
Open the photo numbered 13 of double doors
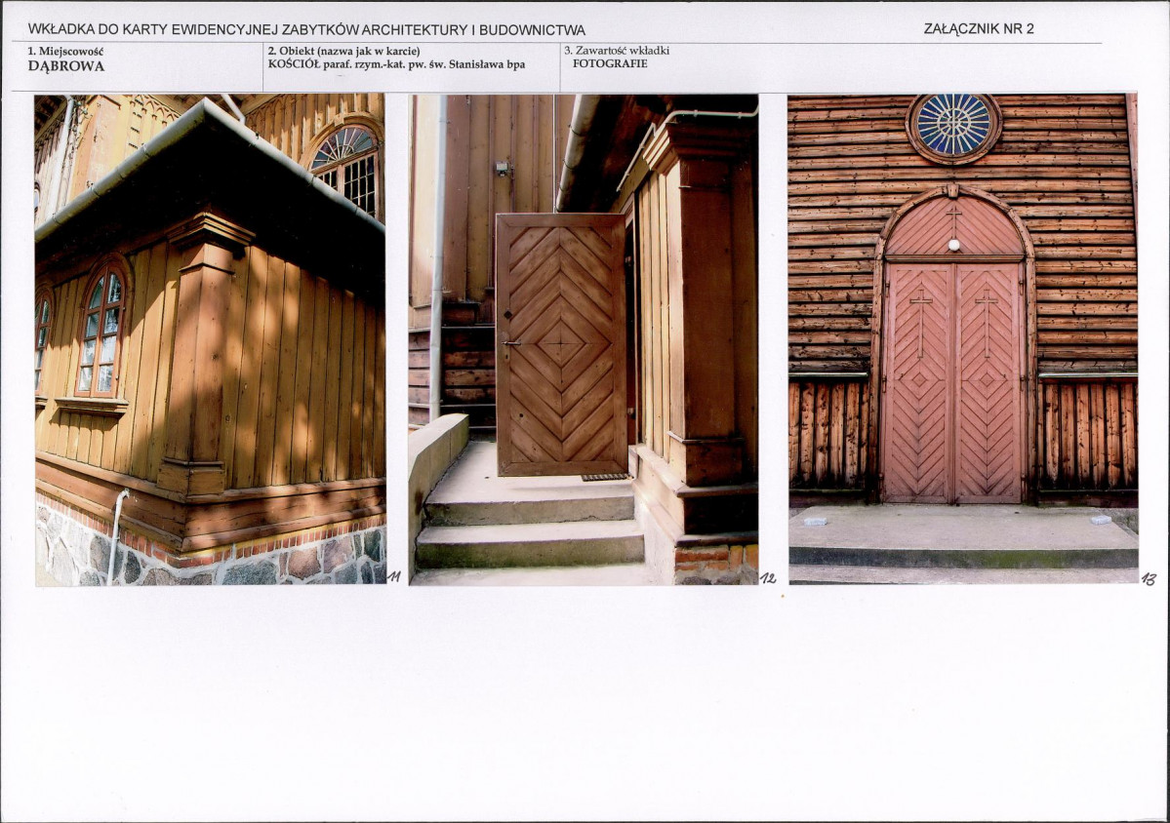[x=963, y=338]
